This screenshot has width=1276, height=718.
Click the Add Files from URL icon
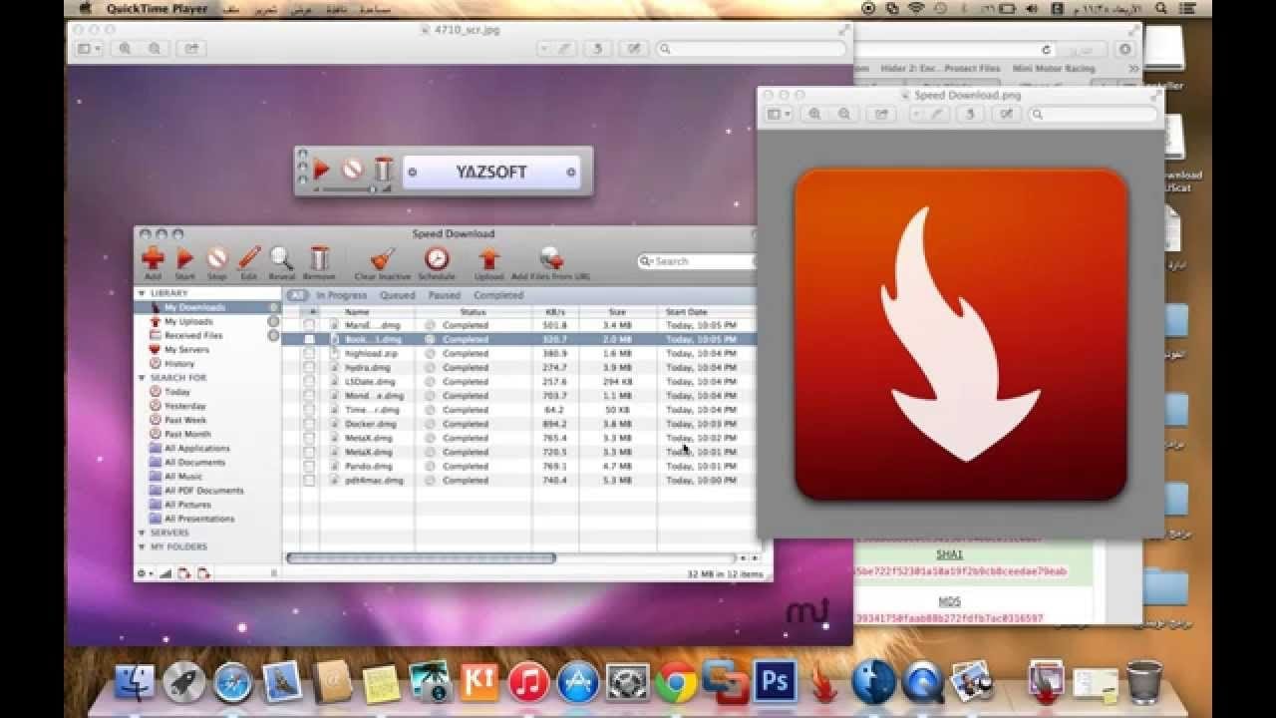pyautogui.click(x=550, y=259)
